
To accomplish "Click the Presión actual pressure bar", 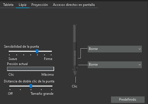I will (x=31, y=69).
